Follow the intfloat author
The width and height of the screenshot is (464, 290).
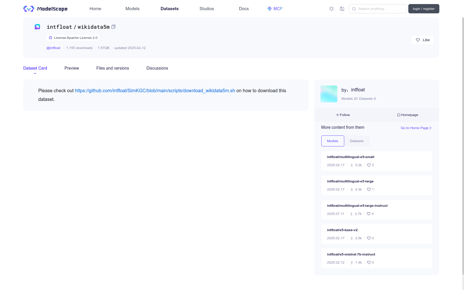point(343,115)
